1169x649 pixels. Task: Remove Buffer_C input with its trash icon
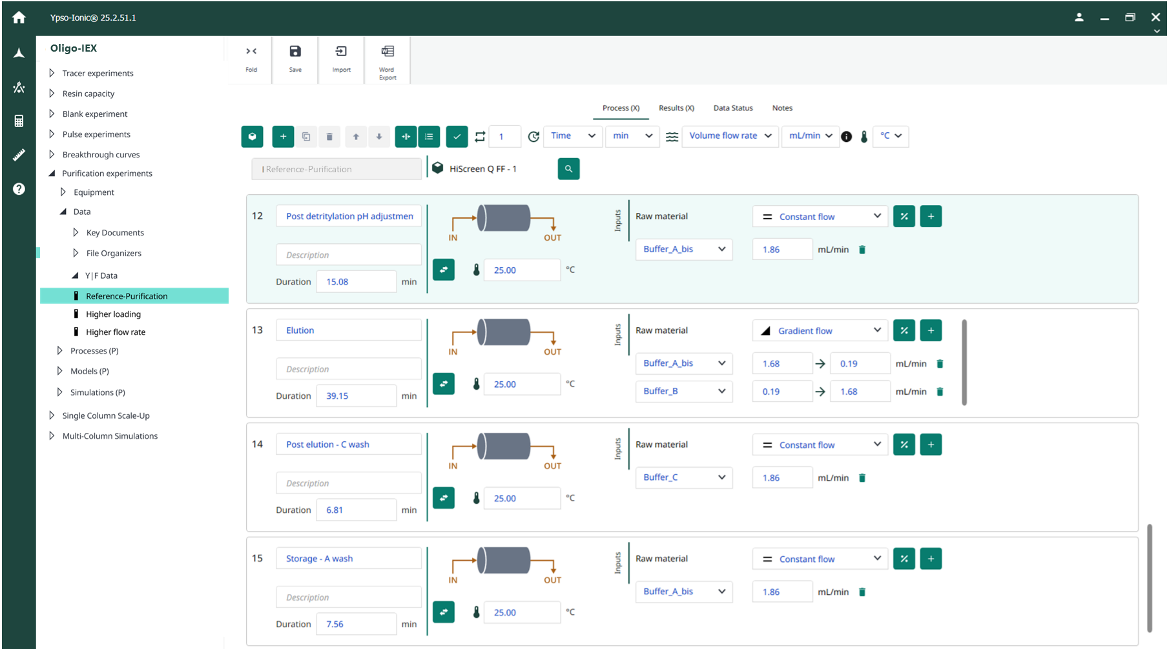[862, 477]
